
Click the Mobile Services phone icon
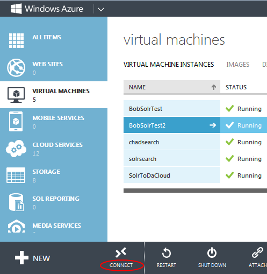(x=16, y=122)
